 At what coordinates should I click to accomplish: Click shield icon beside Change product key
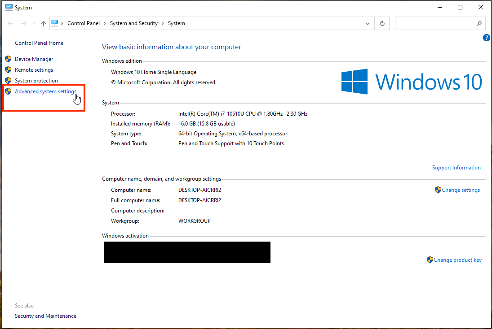click(x=430, y=260)
